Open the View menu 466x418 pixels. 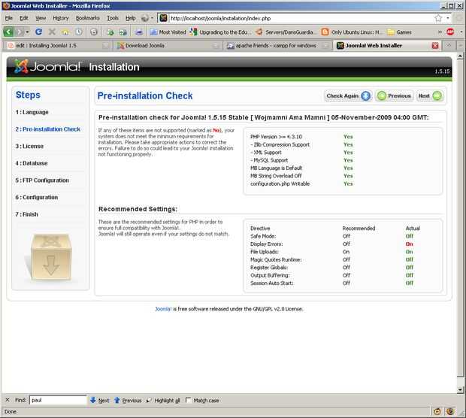pos(41,18)
